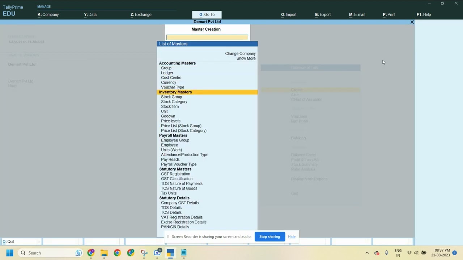Open the Z: Exchange menu
Viewport: 463px width, 260px height.
141,14
